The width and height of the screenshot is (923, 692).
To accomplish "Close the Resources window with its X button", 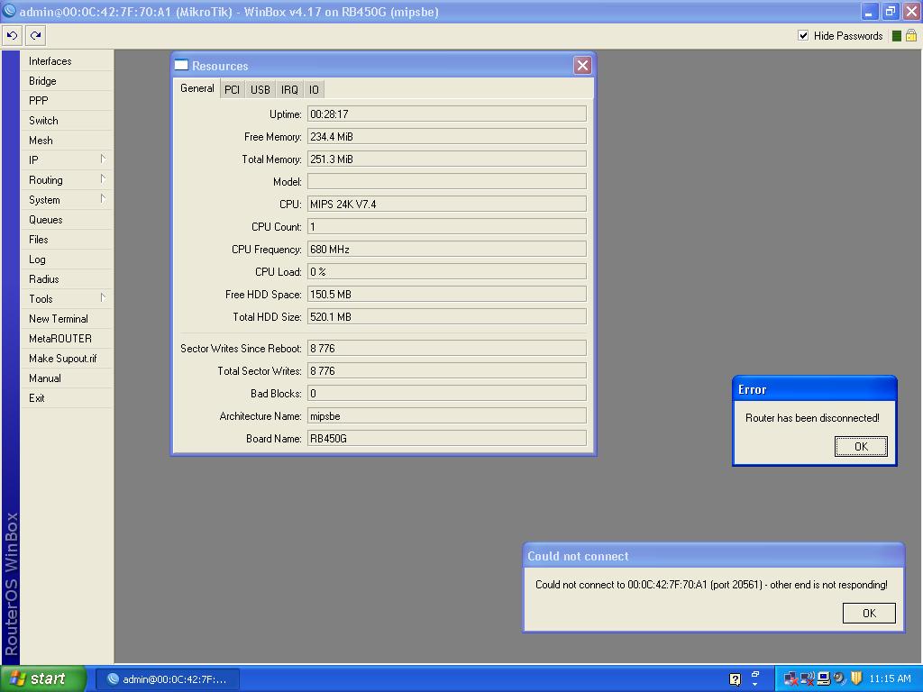I will click(x=582, y=65).
